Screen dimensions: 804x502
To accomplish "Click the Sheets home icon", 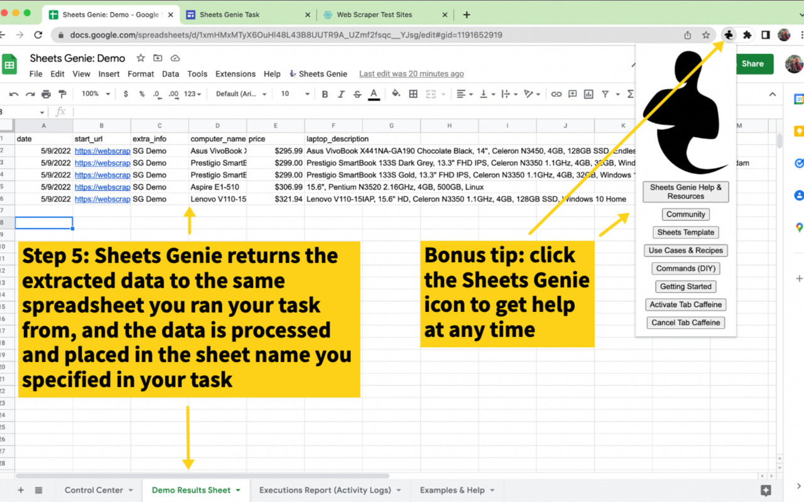I will point(9,64).
